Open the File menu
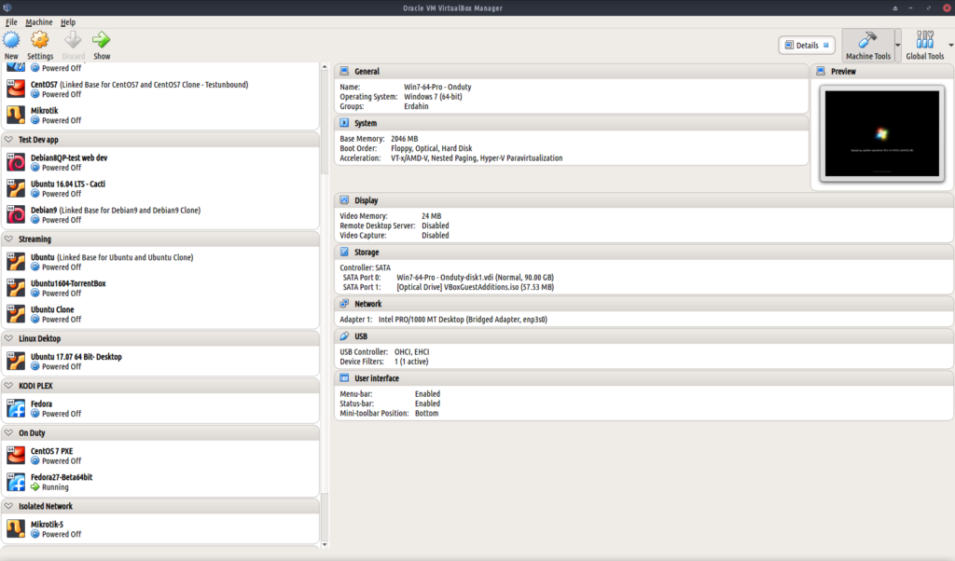Viewport: 955px width, 561px height. coord(11,22)
